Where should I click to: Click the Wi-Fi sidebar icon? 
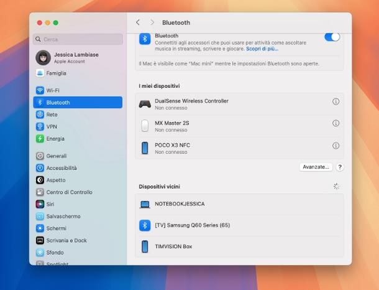[40, 90]
